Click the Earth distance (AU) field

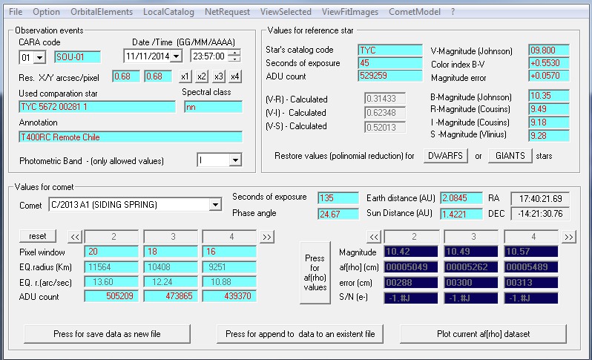[461, 198]
